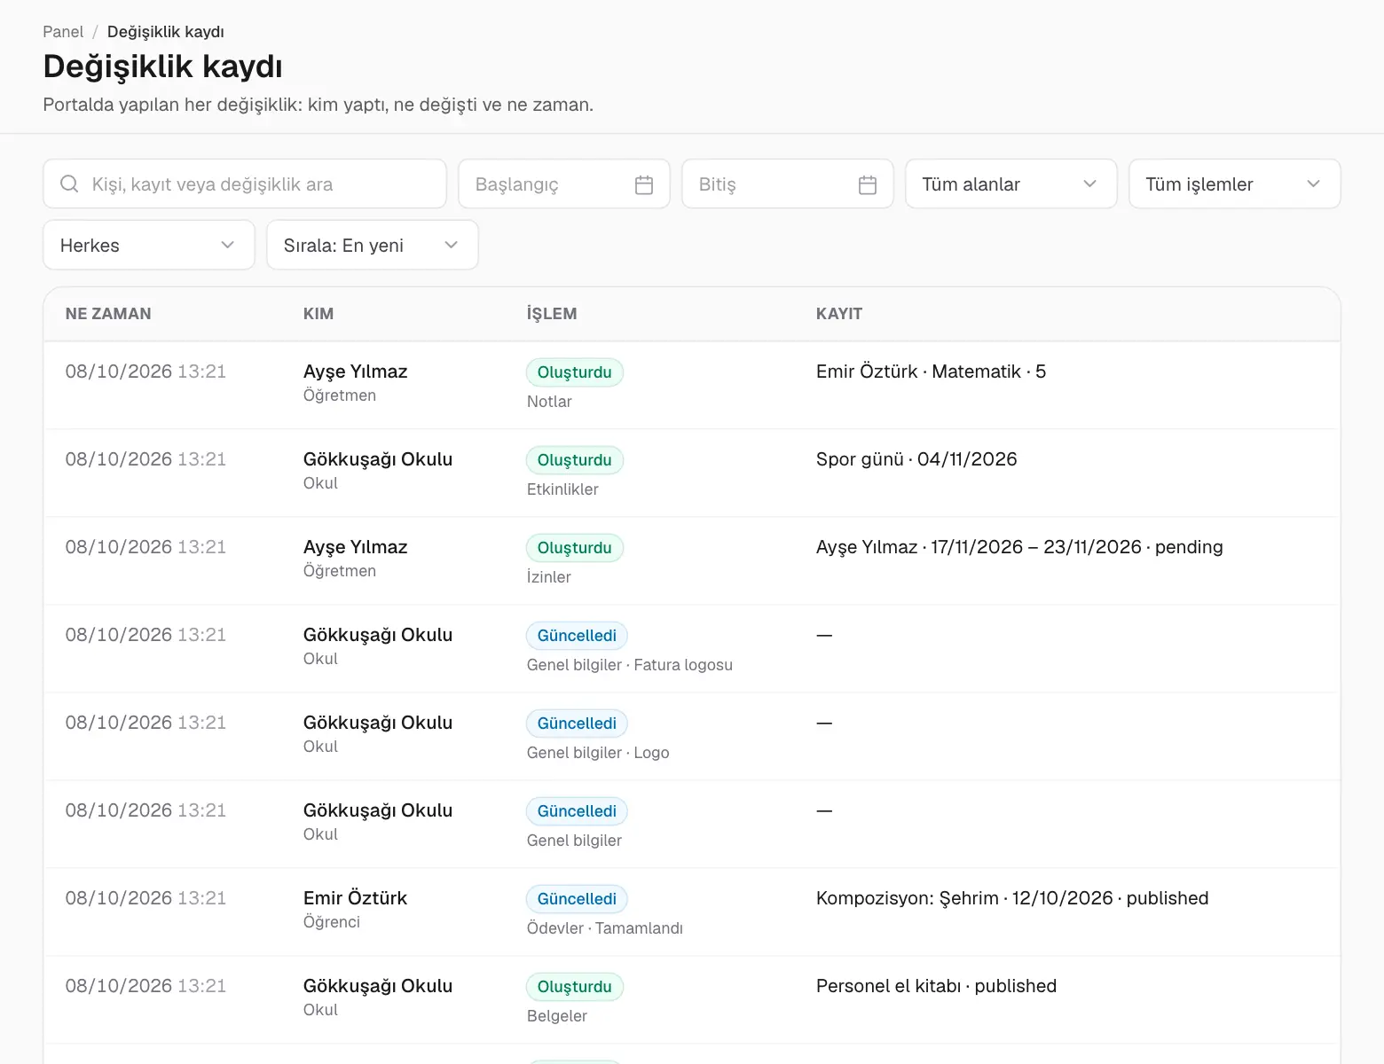Click record Kompozisyon: Şehrim · 12/10/2026 · published

(1012, 898)
